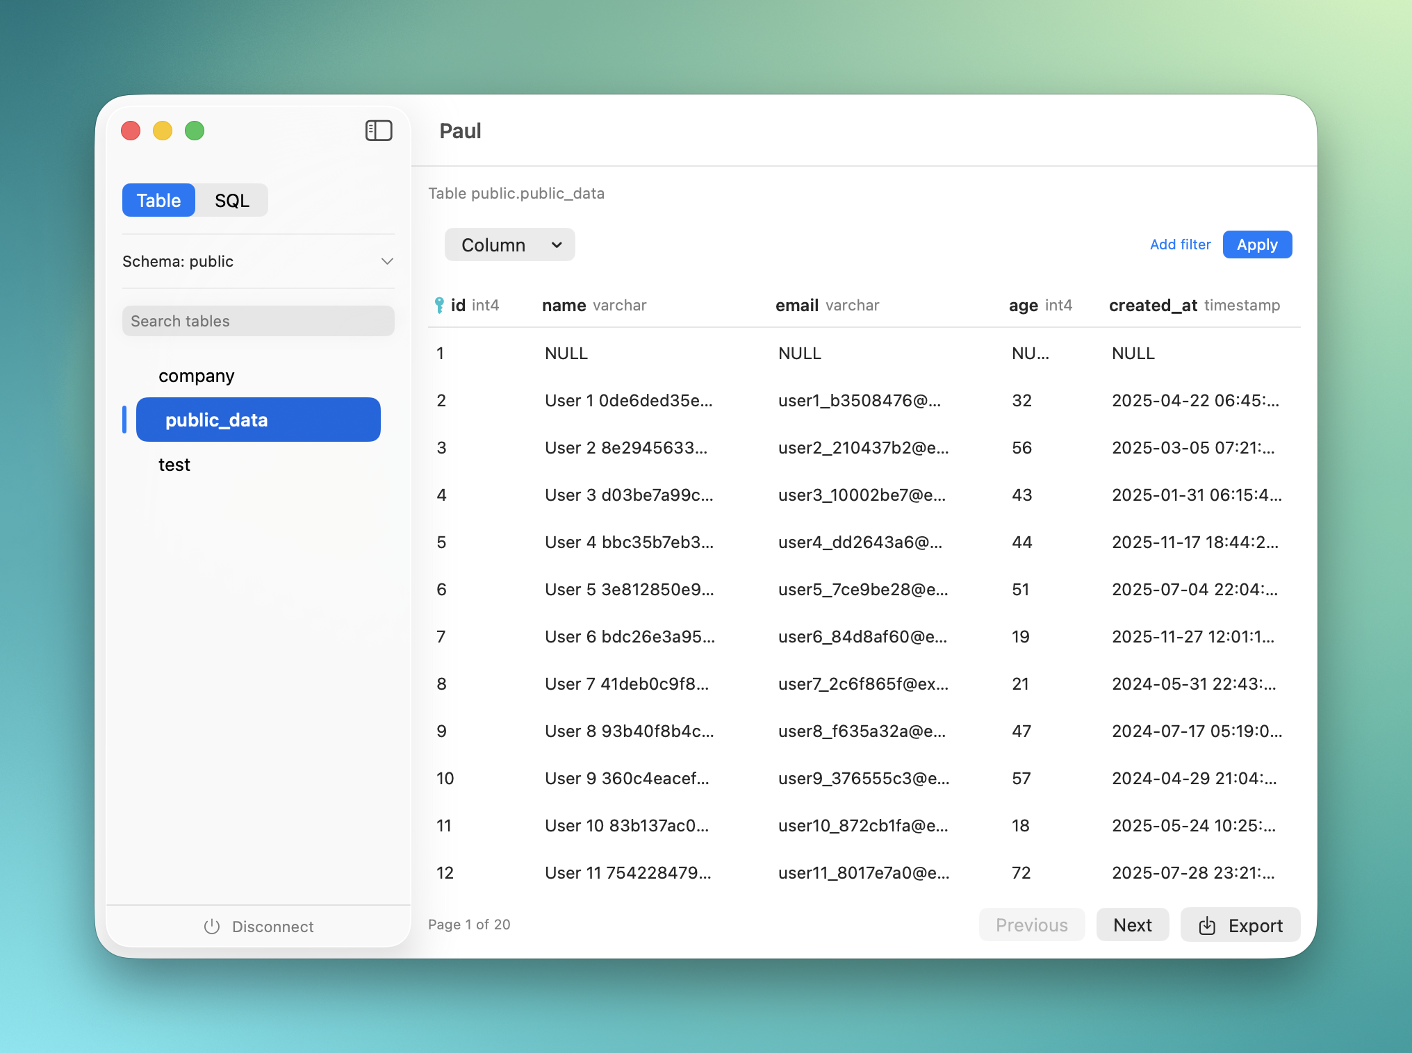
Task: Toggle the sidebar panel icon
Action: (379, 131)
